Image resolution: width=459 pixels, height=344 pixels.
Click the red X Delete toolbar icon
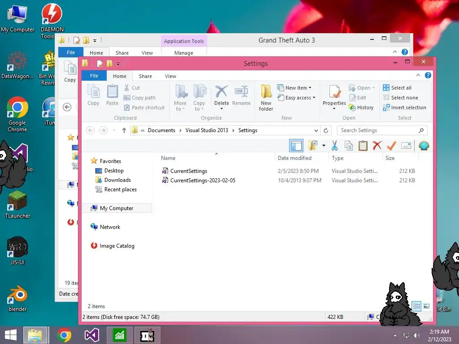[377, 146]
